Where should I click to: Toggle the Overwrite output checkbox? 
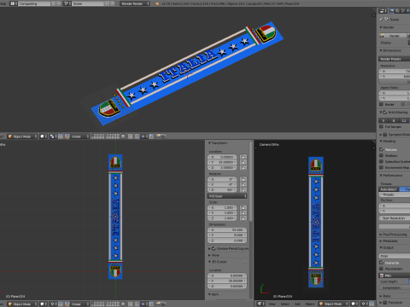pyautogui.click(x=381, y=263)
